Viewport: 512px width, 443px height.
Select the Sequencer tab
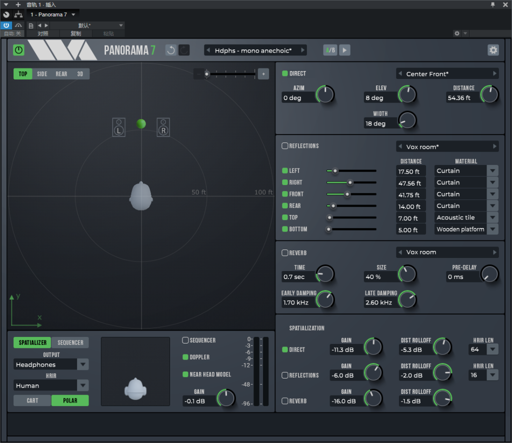[x=70, y=342]
